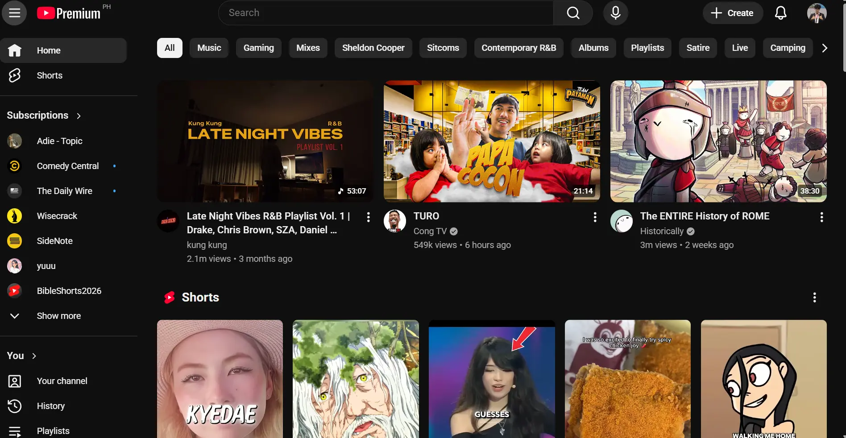Open more options for History of ROME video
846x438 pixels.
coord(821,217)
